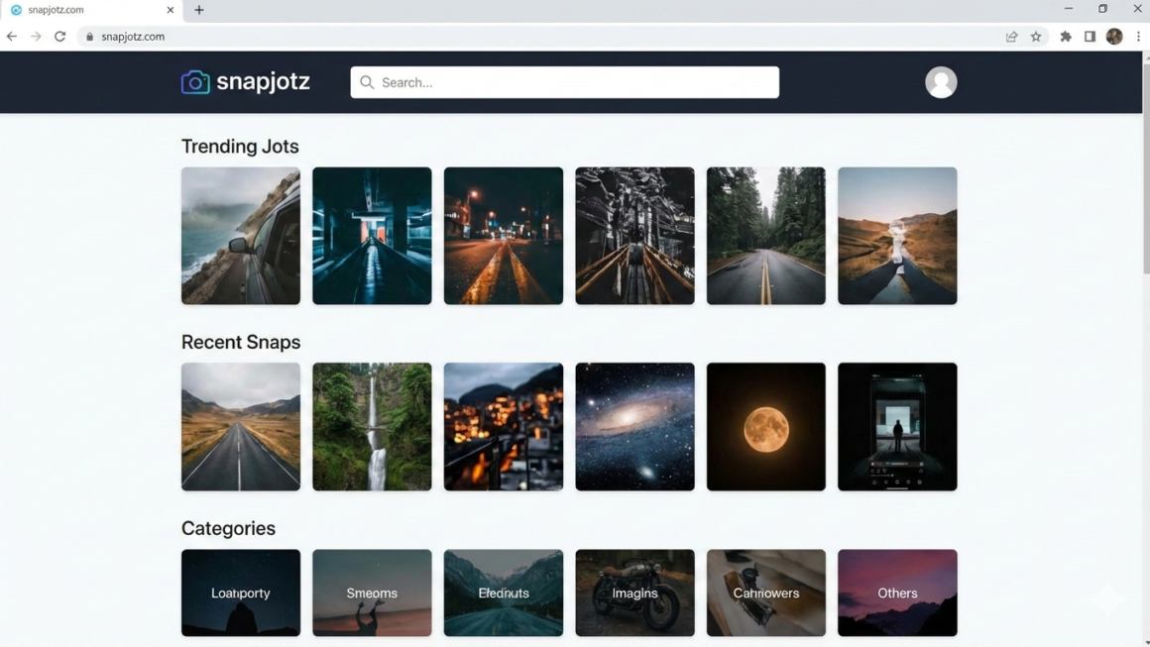Select the snapjotz.com browser tab
Screen dimensions: 1150x647
[89, 10]
